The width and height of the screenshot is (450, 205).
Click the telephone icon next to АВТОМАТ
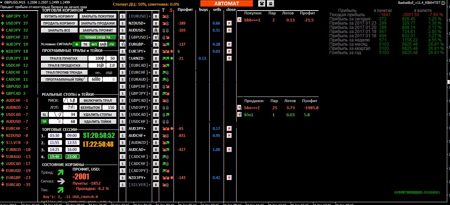click(262, 4)
